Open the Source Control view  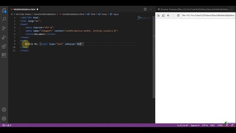[4, 28]
